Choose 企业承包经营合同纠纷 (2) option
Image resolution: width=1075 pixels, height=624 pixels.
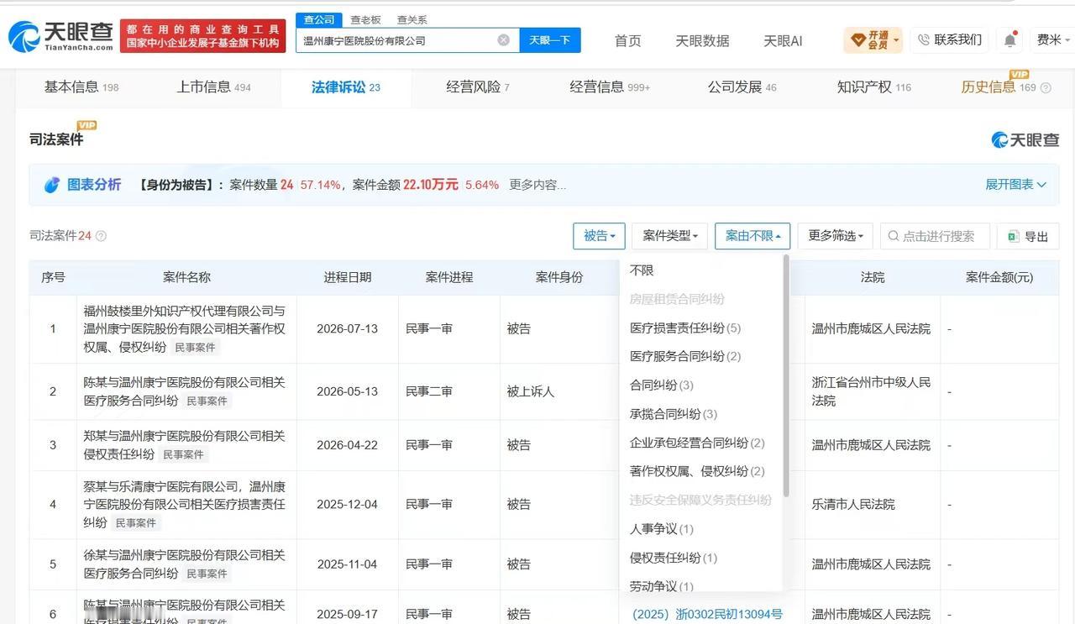pos(697,443)
